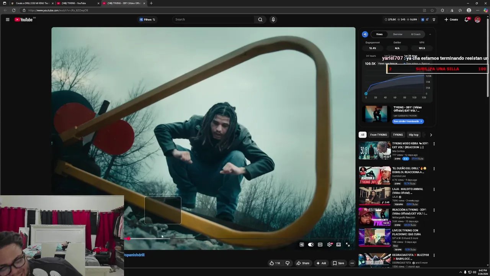Select the 24 hours range in views chart
Viewport: 490px width, 276px height.
coord(371,56)
